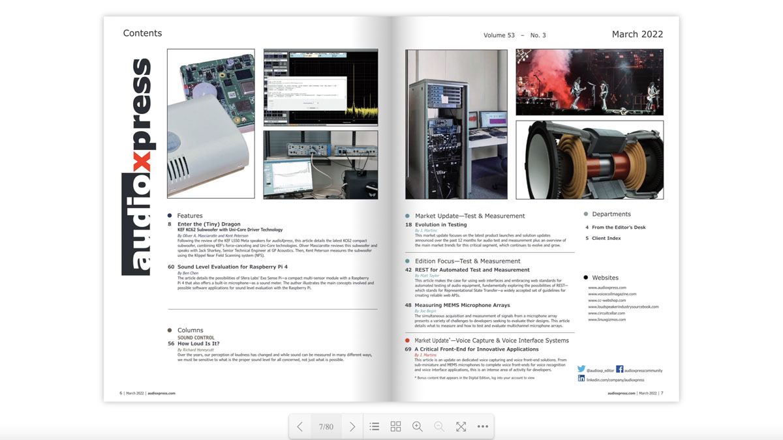Open the www.voicecoilmagazine.com link
Viewport: 783px width, 440px height.
click(x=612, y=294)
